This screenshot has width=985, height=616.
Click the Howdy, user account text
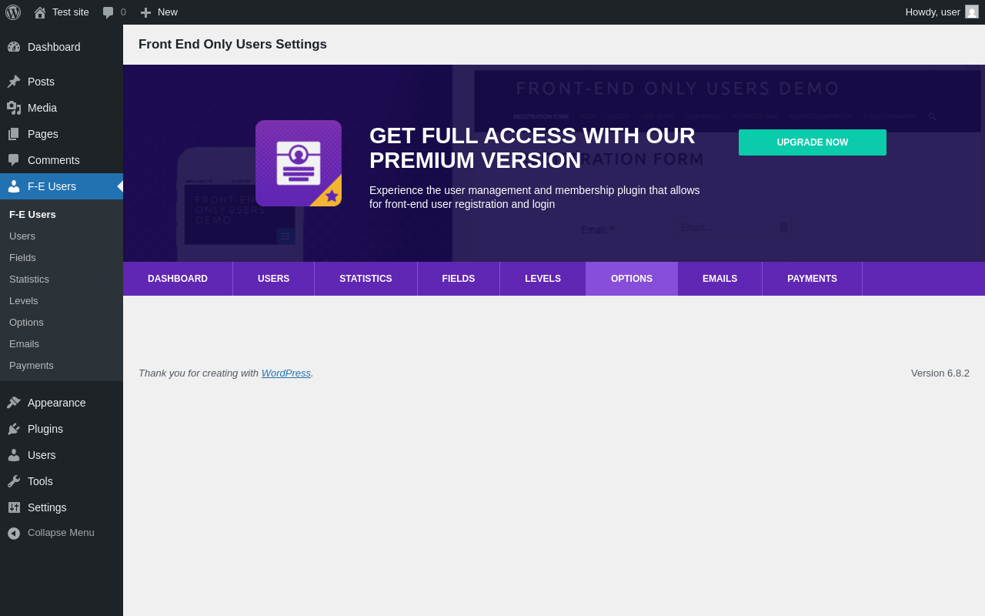point(933,12)
